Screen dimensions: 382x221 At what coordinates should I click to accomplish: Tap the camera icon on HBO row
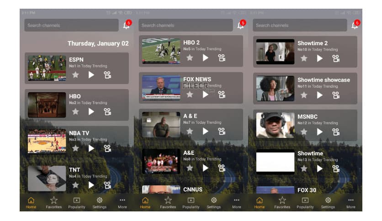(107, 111)
